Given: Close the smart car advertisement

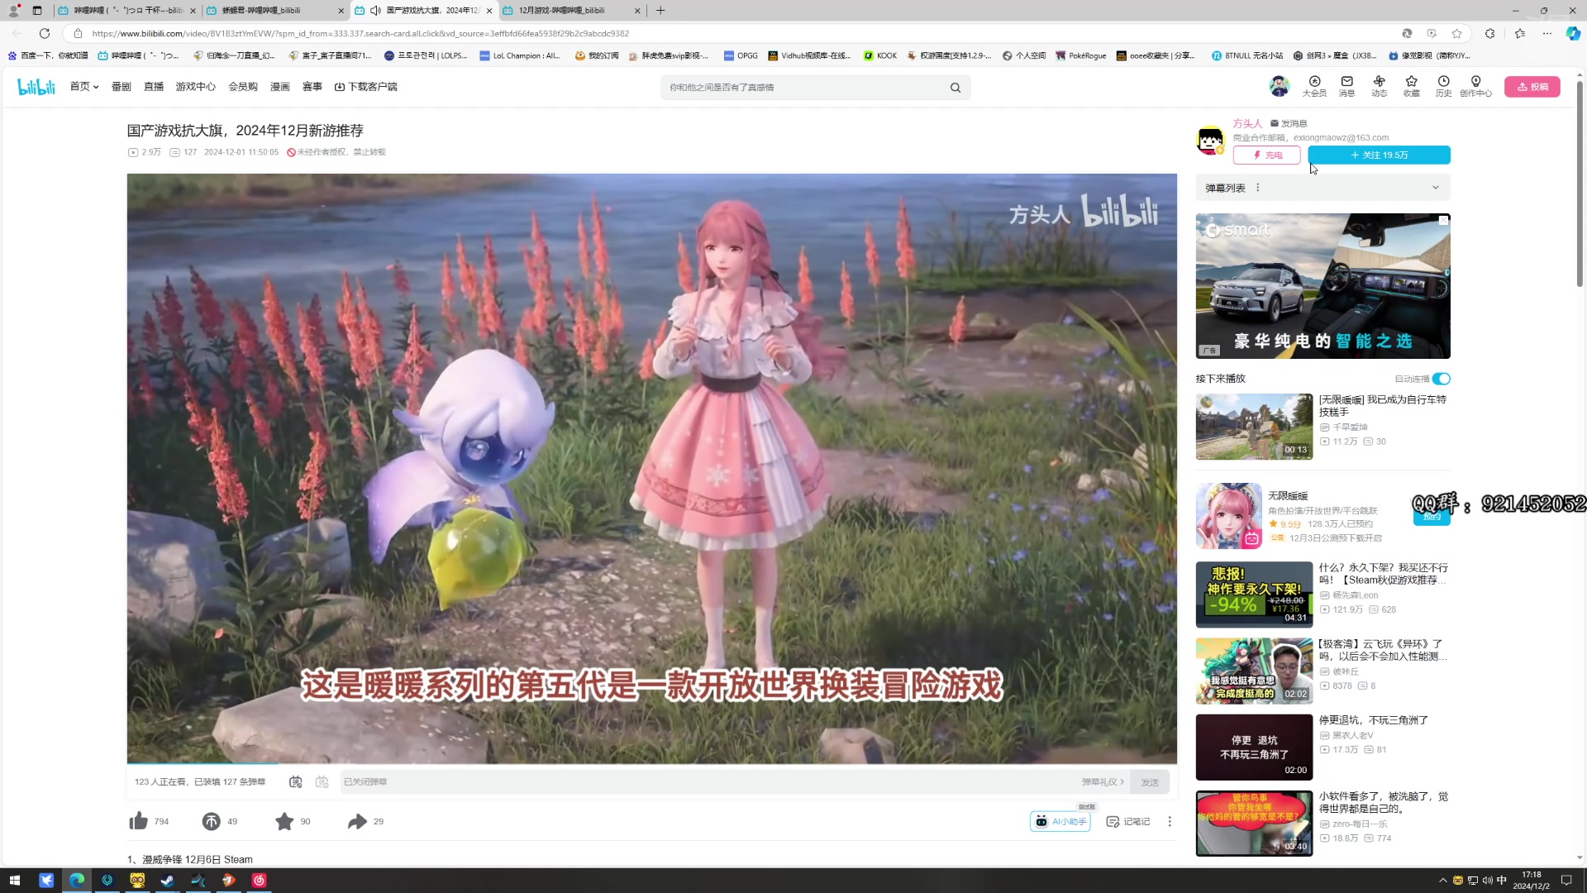Looking at the screenshot, I should [1443, 220].
